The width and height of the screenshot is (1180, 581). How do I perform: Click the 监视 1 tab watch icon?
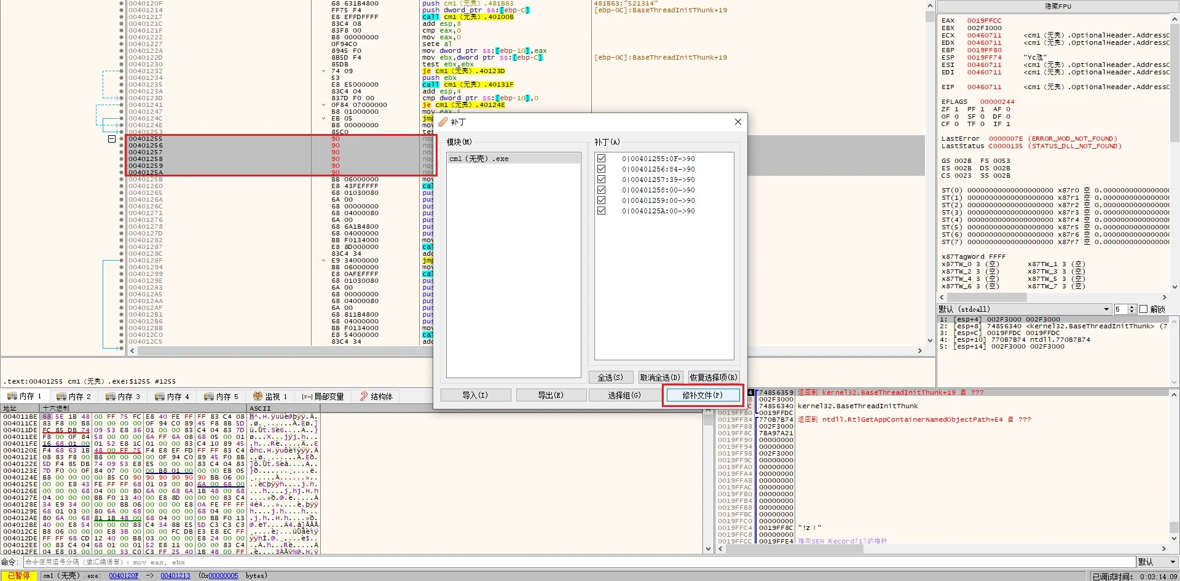pos(258,397)
